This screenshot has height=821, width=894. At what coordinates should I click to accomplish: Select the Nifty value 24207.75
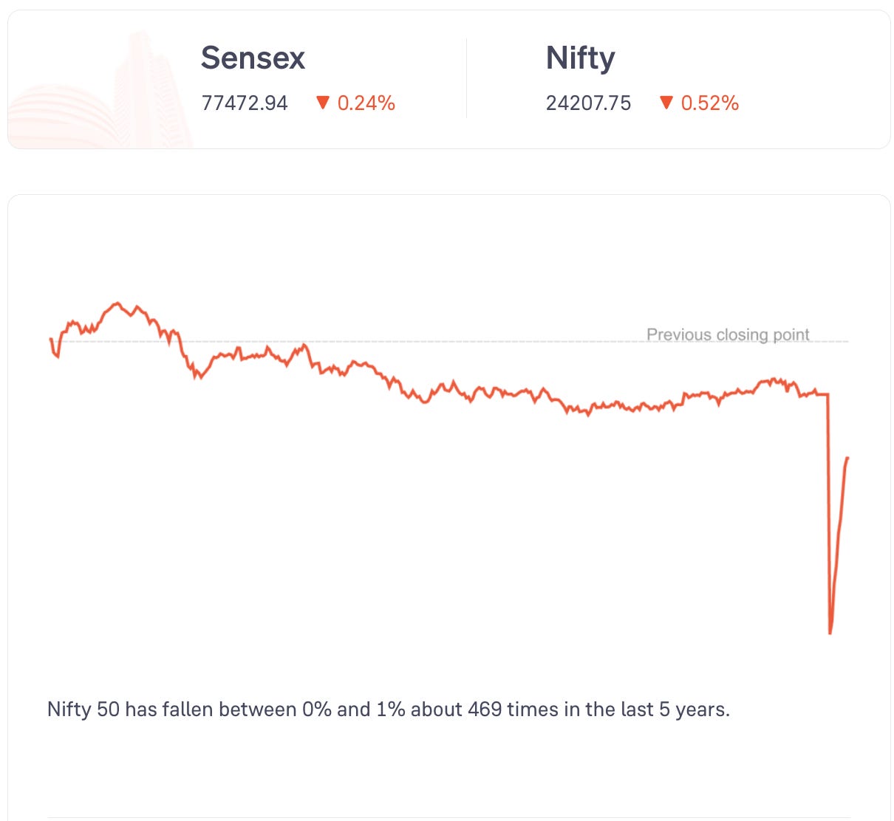(x=588, y=103)
